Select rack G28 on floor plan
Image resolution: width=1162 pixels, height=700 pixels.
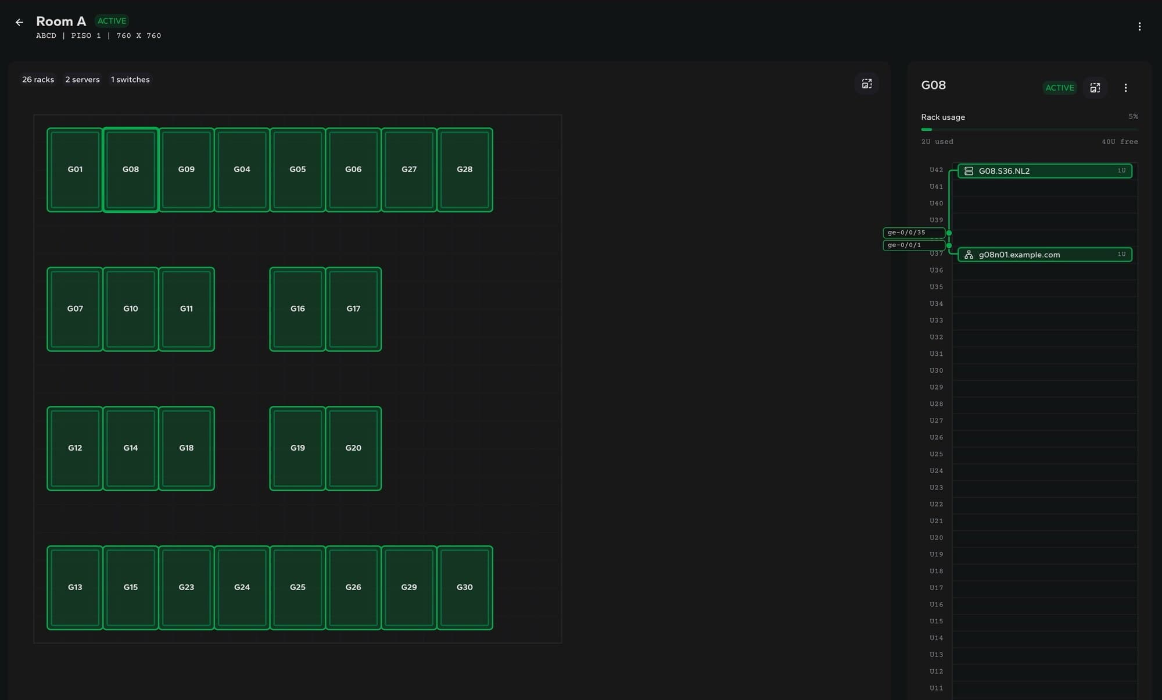465,170
